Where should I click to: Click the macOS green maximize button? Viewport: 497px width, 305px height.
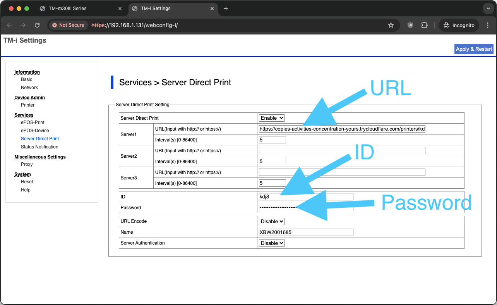(x=27, y=9)
